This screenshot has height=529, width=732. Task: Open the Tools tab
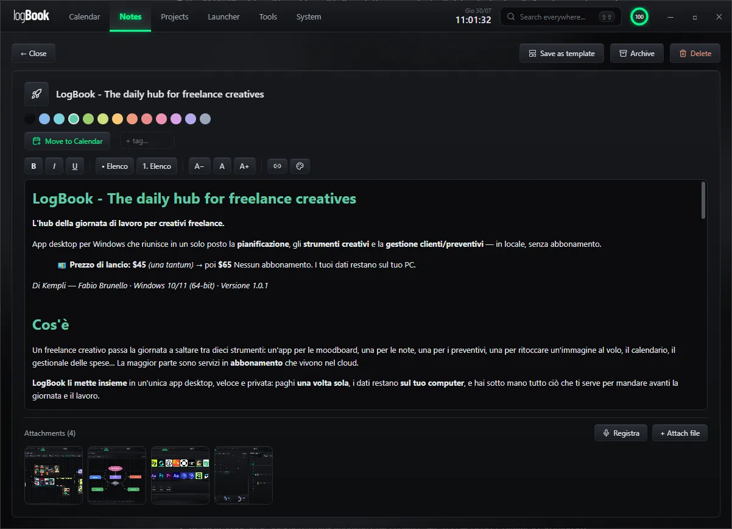point(268,16)
